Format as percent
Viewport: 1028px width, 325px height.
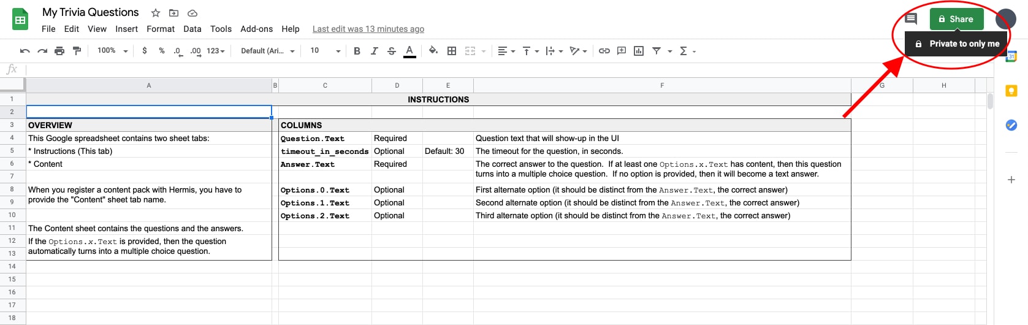point(162,51)
